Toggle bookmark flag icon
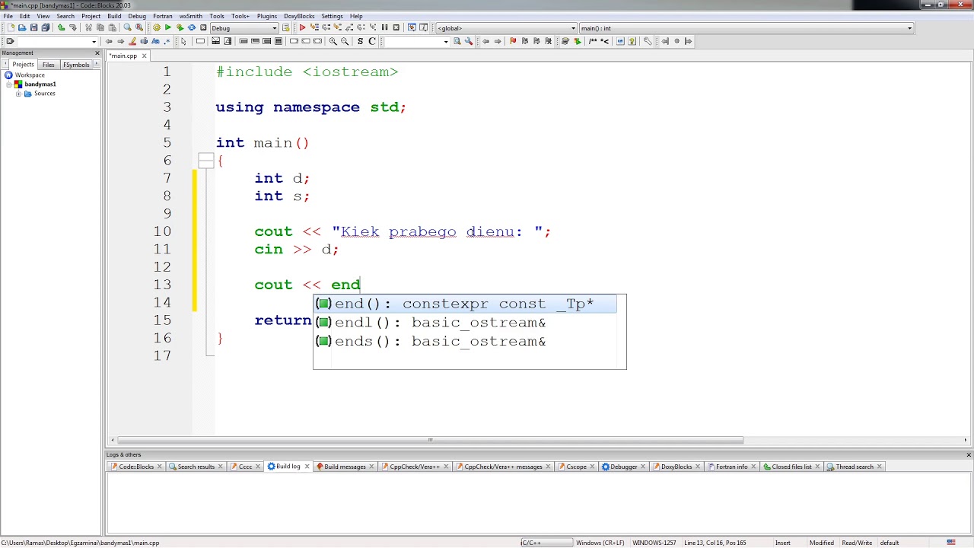The height and width of the screenshot is (548, 974). pyautogui.click(x=513, y=41)
